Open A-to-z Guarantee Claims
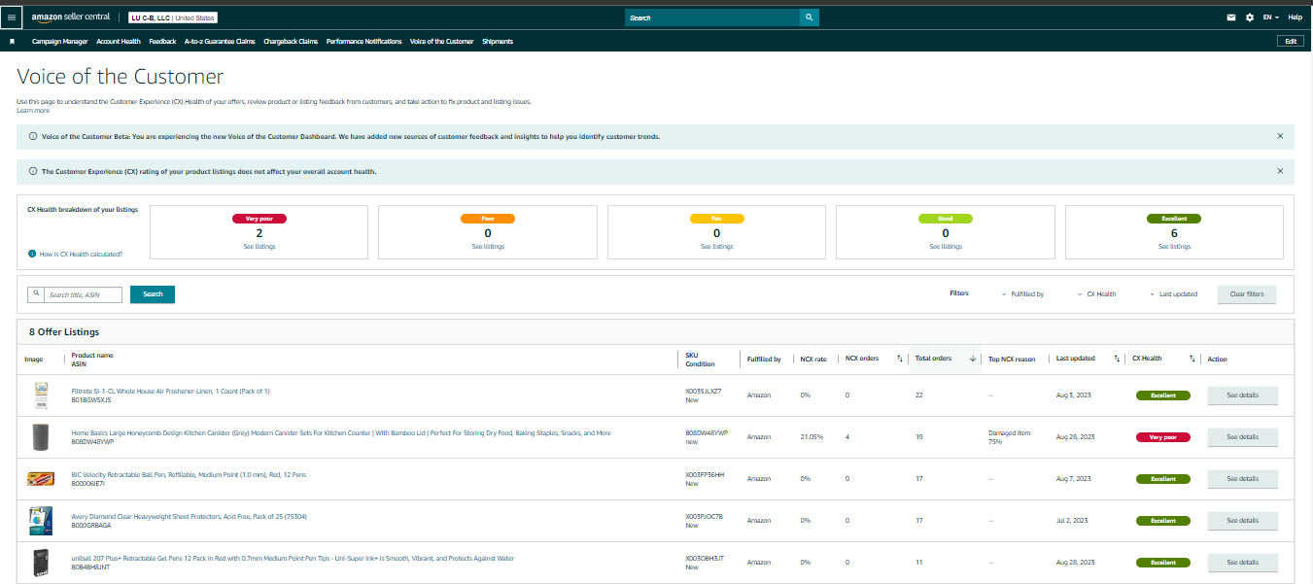 click(x=220, y=42)
